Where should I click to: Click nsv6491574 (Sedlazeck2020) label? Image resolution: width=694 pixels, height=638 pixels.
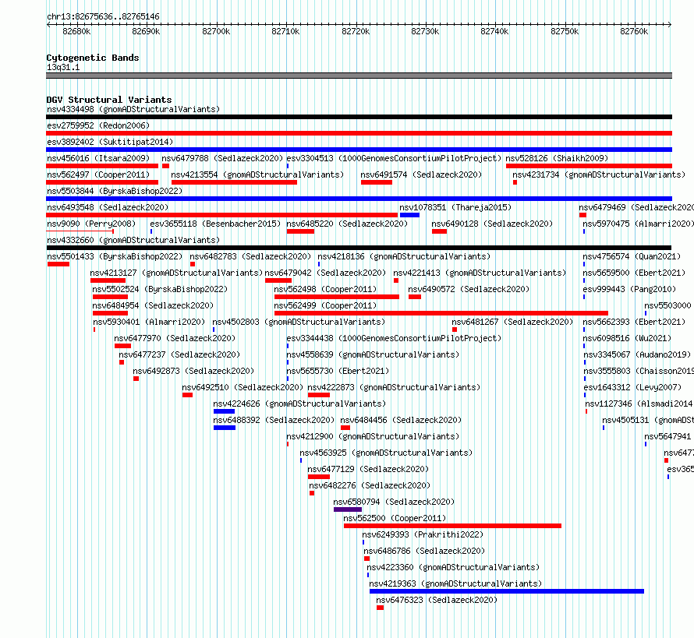pos(421,174)
